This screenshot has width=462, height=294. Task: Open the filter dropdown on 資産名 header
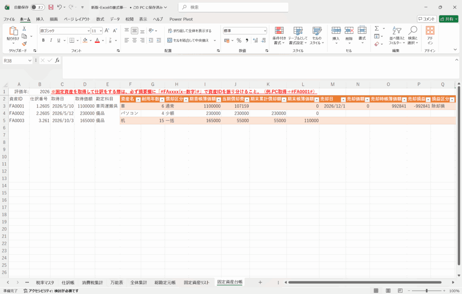(138, 99)
